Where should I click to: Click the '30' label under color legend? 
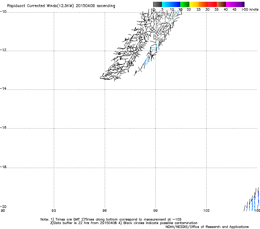tap(207, 10)
